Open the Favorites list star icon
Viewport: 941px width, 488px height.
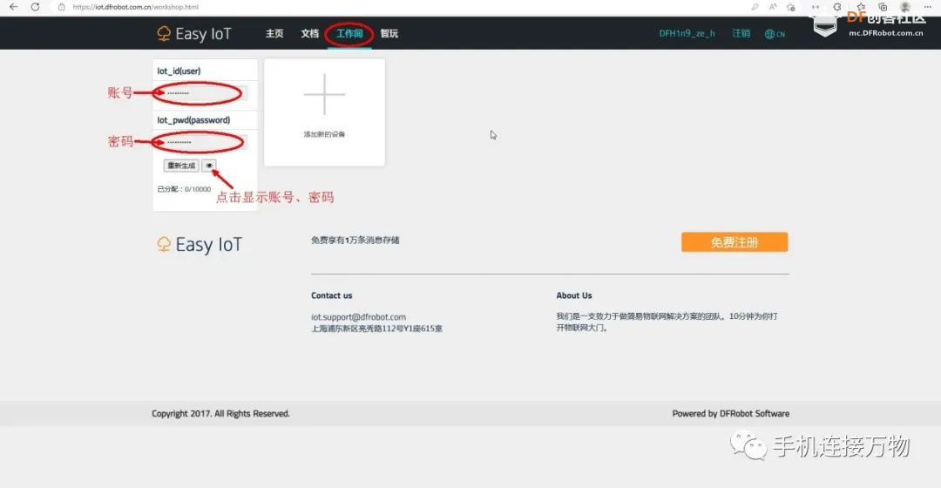click(861, 7)
